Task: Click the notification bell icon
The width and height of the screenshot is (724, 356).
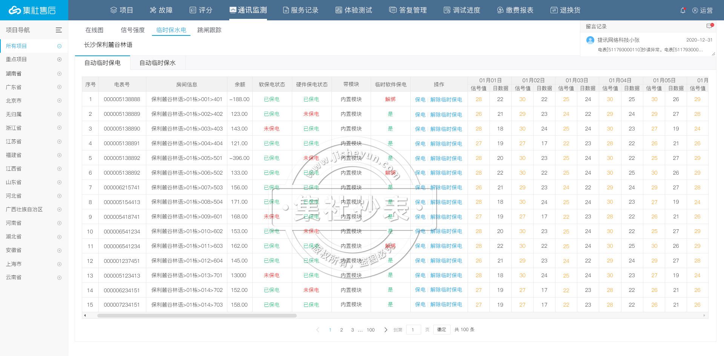Action: tap(683, 10)
